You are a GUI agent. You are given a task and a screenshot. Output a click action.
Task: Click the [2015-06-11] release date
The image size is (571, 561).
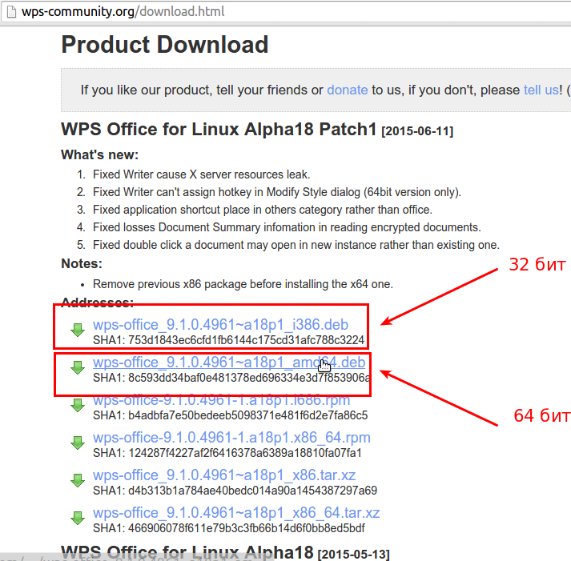tap(417, 131)
